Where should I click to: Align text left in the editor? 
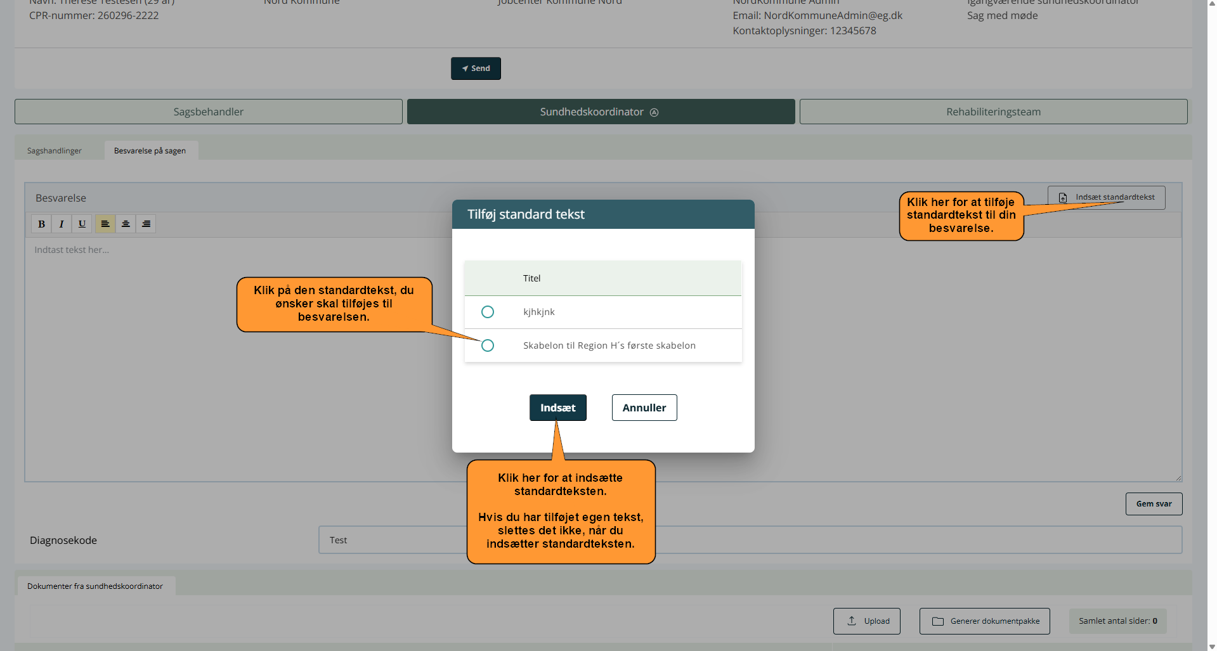(x=105, y=224)
